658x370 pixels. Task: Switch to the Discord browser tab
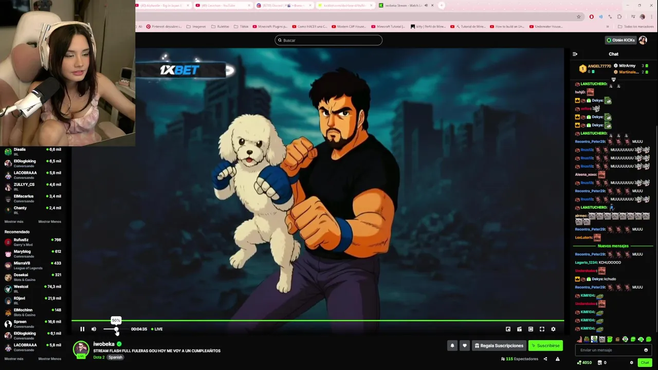point(283,5)
